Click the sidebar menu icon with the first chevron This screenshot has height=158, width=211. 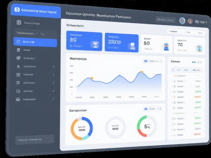(x=18, y=66)
